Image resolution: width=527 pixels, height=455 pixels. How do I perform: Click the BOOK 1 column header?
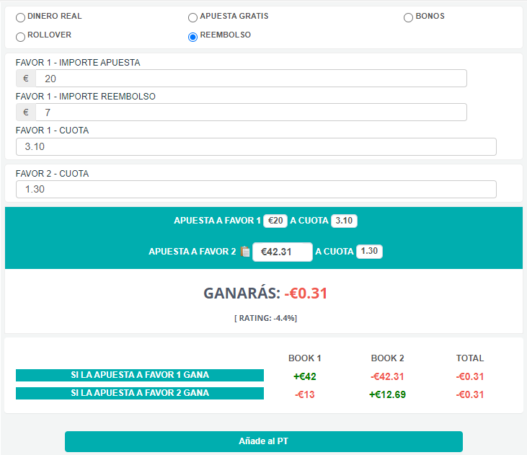pos(305,358)
